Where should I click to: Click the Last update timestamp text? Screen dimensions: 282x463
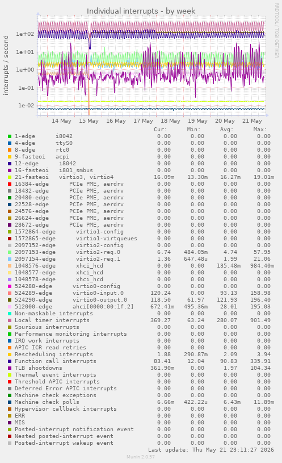[x=211, y=450]
